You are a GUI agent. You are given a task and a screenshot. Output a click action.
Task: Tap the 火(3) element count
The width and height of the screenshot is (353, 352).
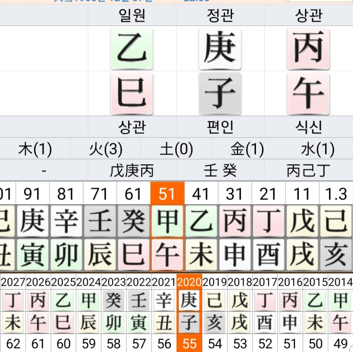tap(106, 149)
